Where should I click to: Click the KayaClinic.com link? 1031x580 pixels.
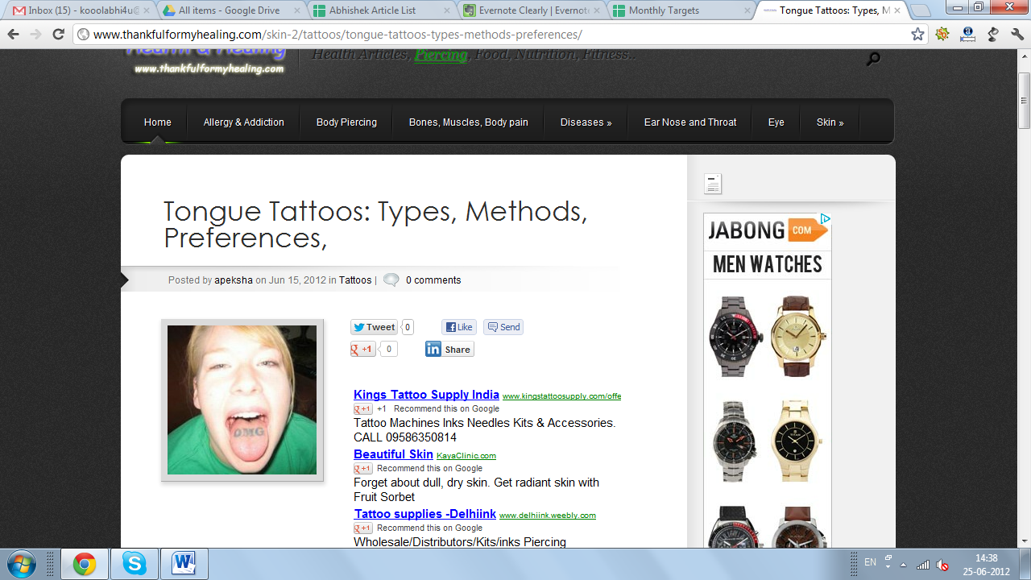(x=466, y=456)
